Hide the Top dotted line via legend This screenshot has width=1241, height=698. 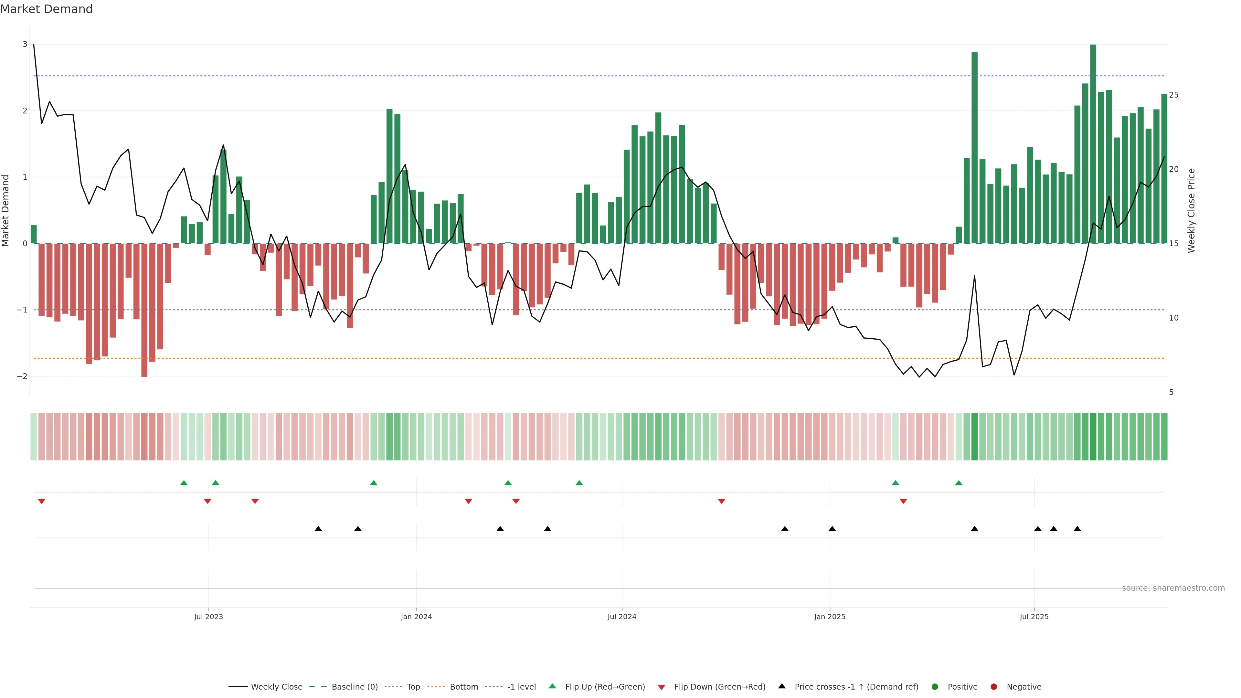coord(413,687)
